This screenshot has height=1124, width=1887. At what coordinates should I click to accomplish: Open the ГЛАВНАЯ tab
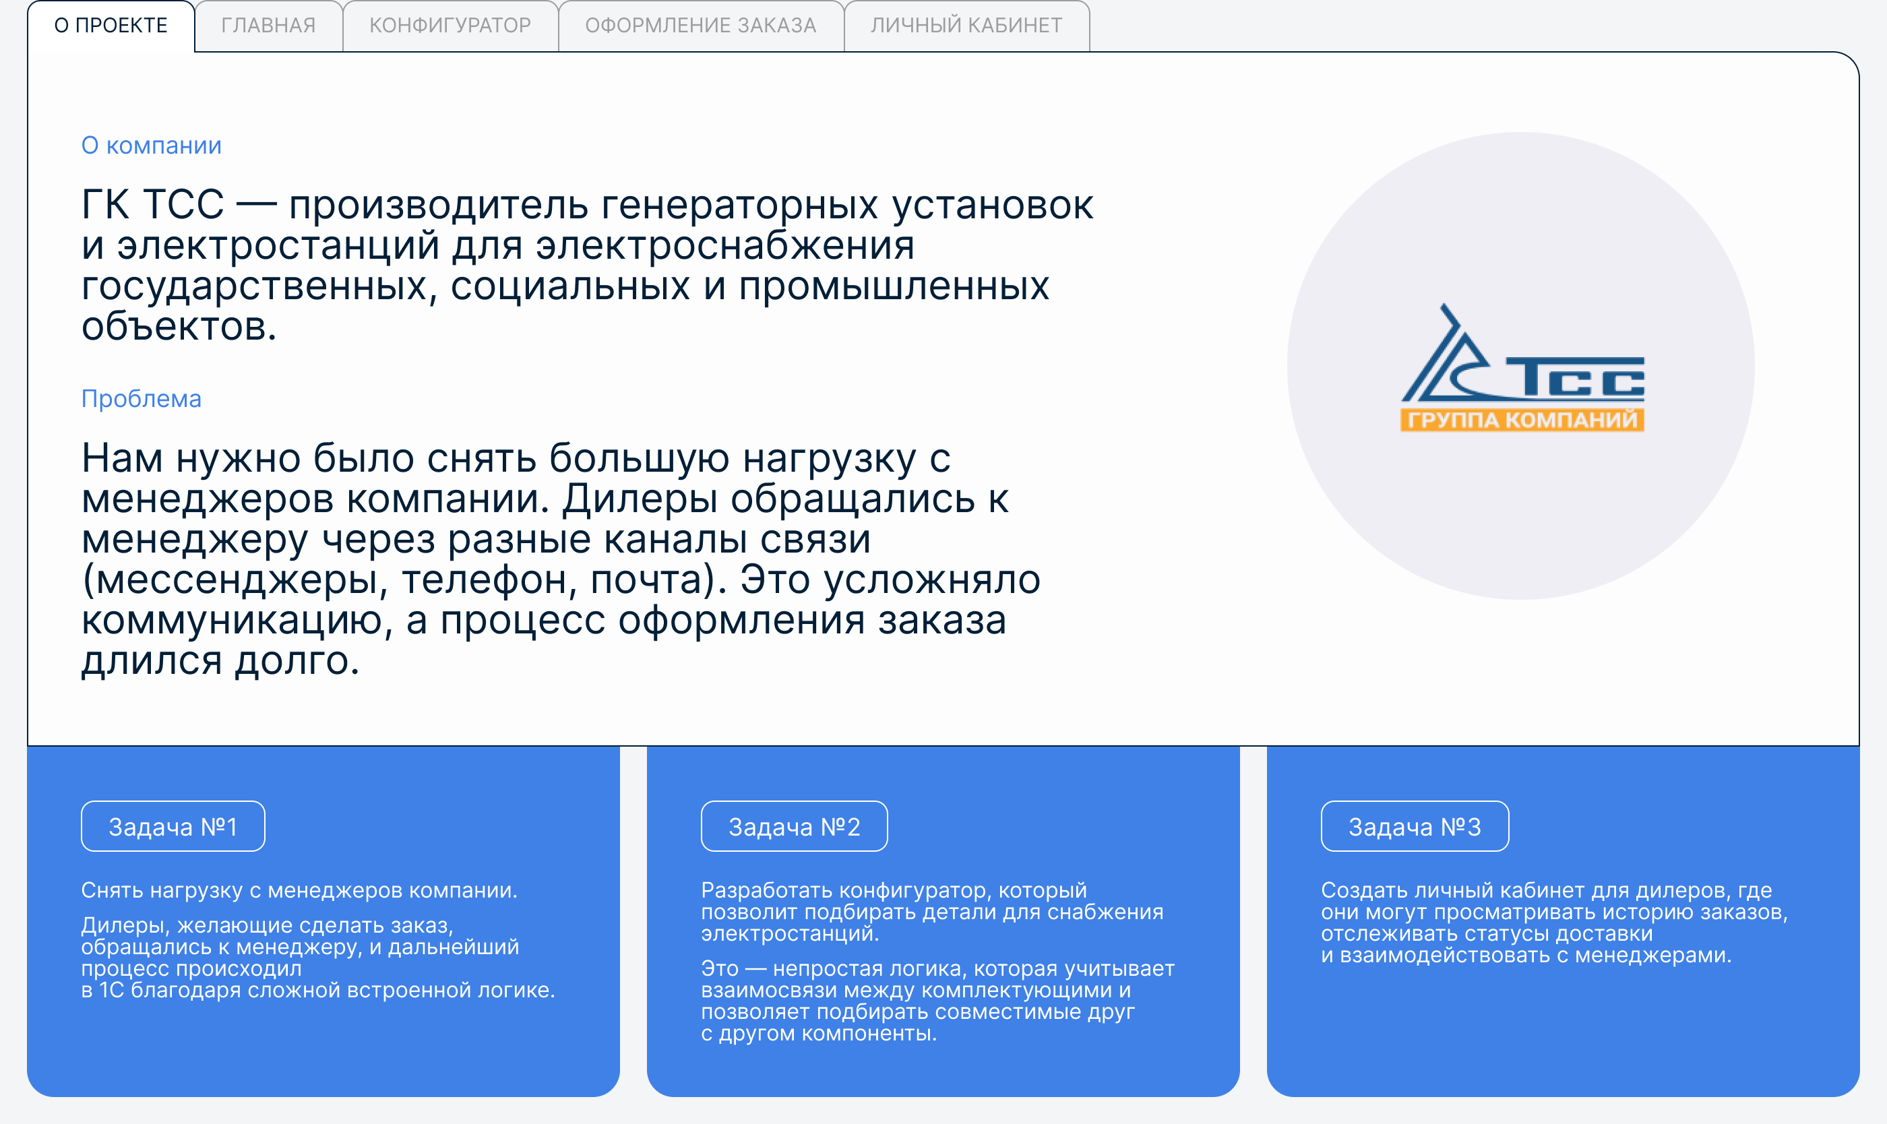(x=268, y=26)
